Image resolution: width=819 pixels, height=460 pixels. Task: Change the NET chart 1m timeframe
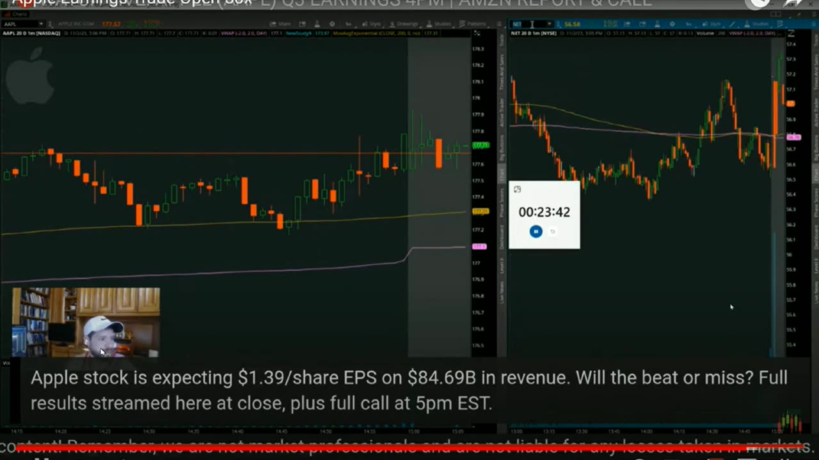(688, 24)
